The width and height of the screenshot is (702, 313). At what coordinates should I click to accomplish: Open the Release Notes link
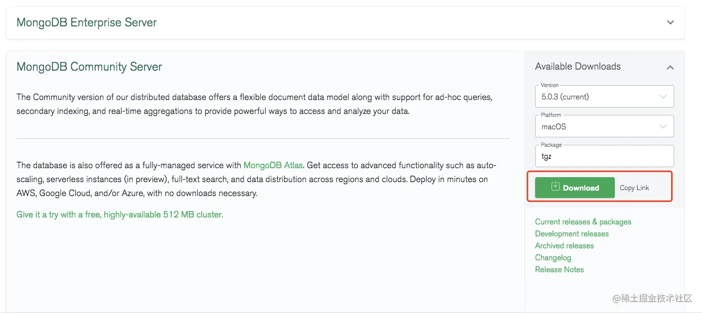(560, 270)
